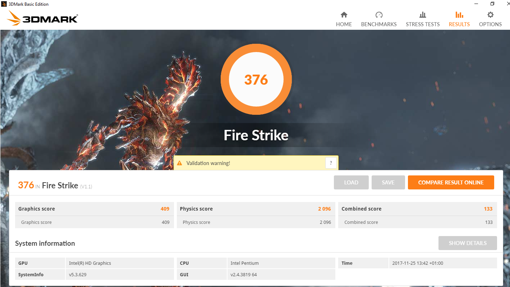Click the Combined score sub-row label
This screenshot has width=510, height=287.
click(361, 222)
